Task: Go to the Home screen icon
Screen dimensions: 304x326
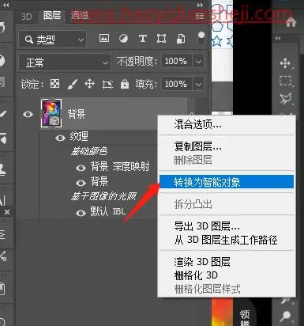Action: [291, 22]
